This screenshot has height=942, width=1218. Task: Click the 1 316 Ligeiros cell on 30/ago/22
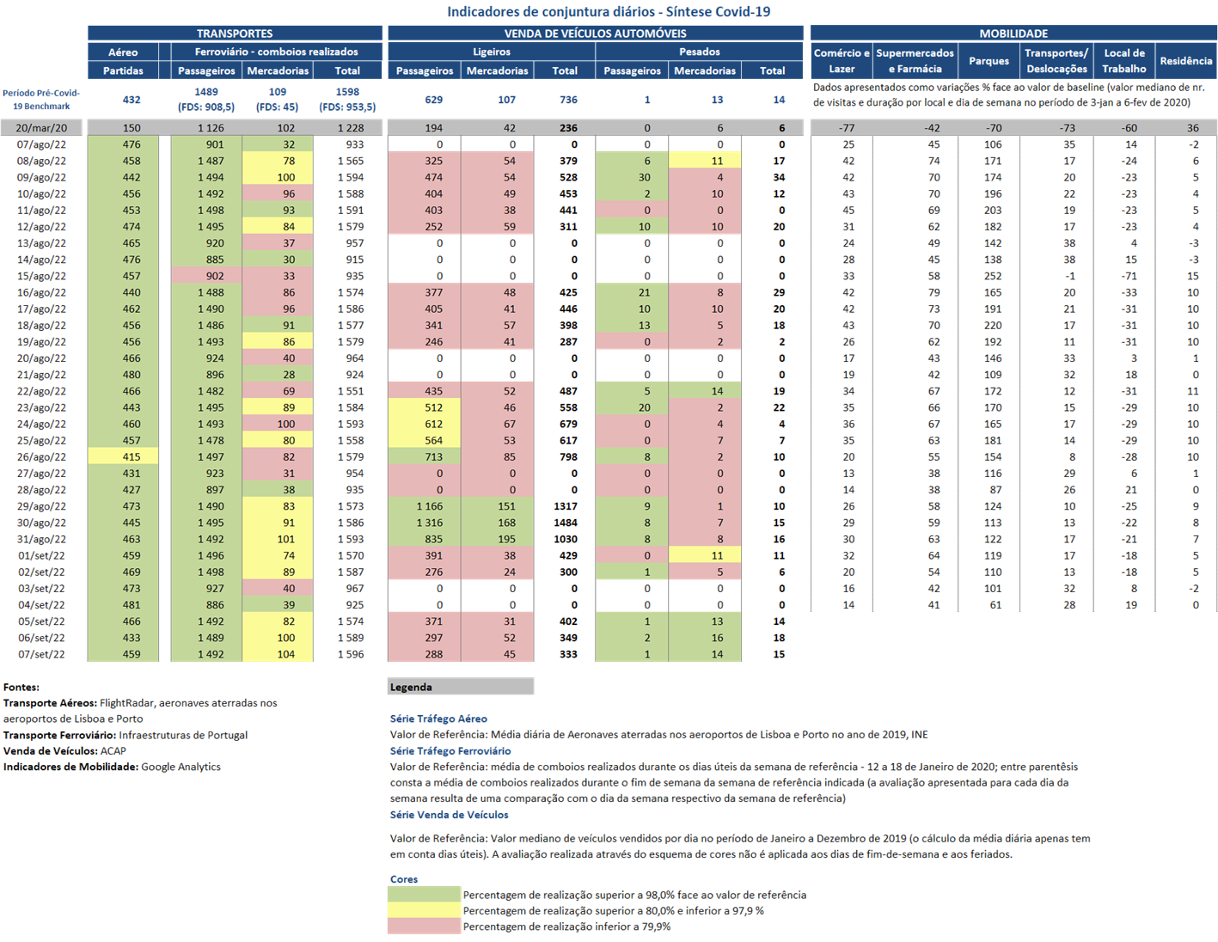click(425, 523)
